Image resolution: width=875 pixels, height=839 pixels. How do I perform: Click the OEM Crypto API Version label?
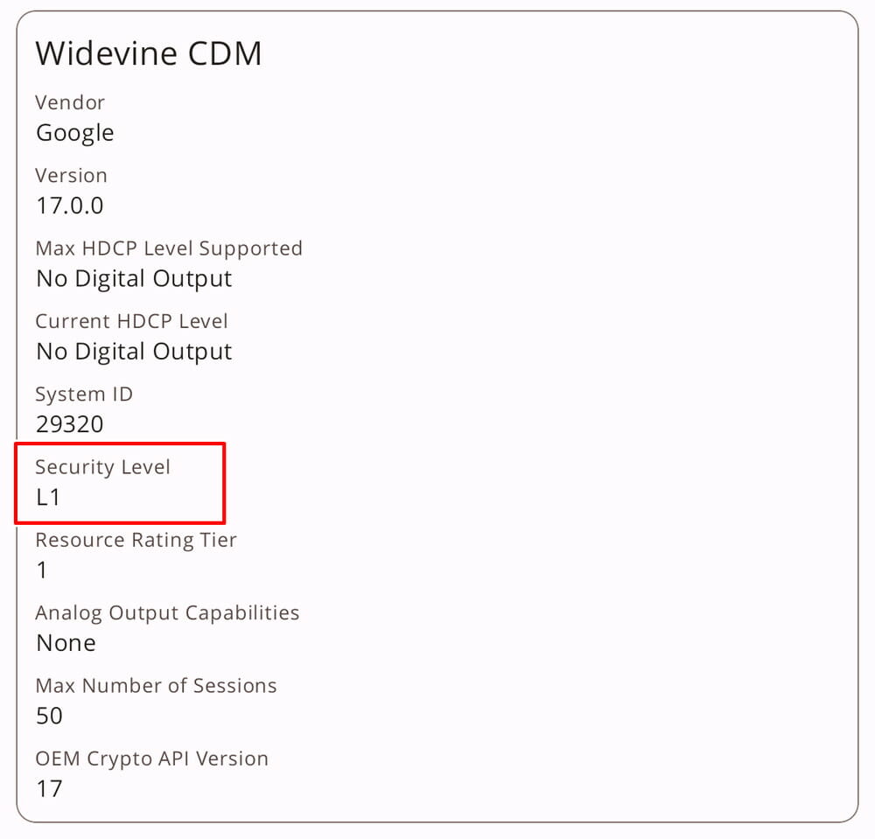pos(151,759)
